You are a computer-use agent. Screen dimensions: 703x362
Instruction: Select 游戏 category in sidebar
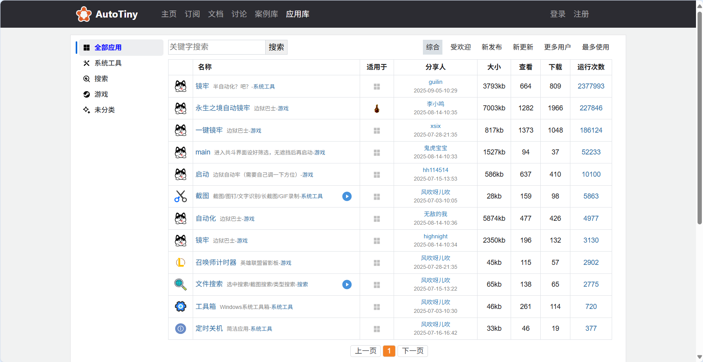[101, 94]
